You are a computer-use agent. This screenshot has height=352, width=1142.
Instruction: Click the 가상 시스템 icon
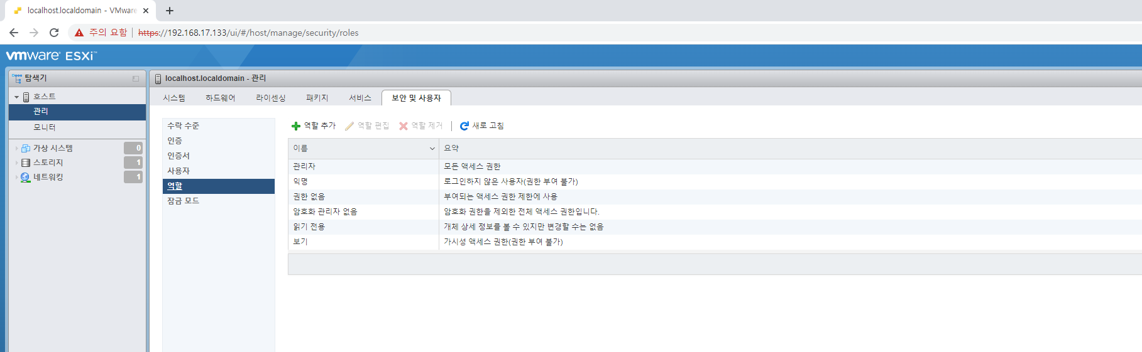tap(26, 148)
